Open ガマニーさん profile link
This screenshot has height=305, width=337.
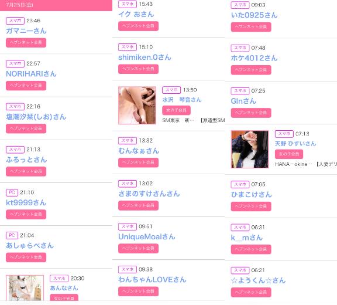pyautogui.click(x=26, y=31)
